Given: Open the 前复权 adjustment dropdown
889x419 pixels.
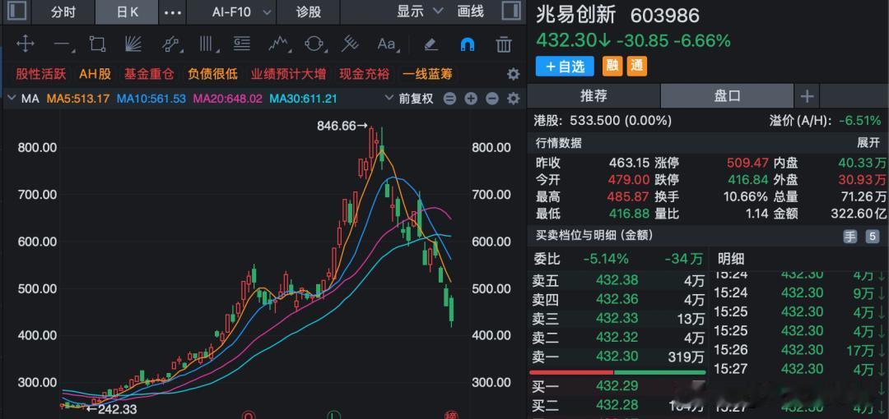Looking at the screenshot, I should pyautogui.click(x=409, y=99).
